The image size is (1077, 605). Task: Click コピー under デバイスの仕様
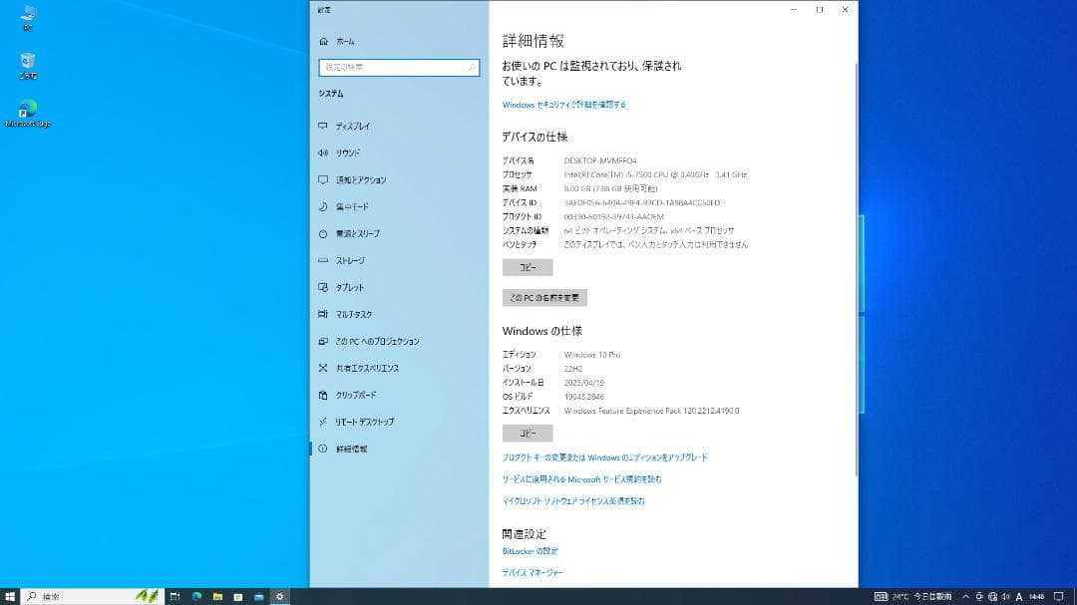coord(528,267)
